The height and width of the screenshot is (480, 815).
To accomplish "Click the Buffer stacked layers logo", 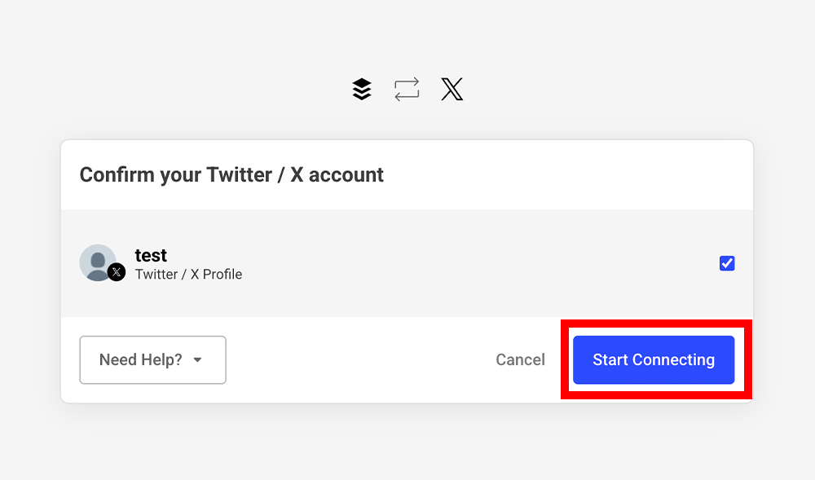I will click(362, 89).
